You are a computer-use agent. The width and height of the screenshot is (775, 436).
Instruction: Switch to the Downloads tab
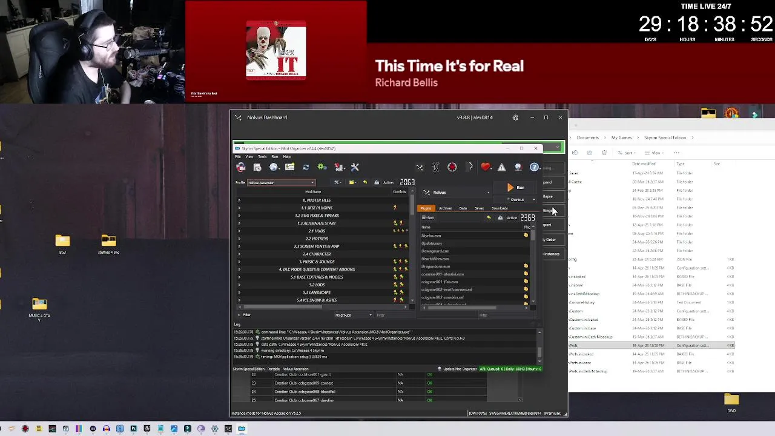(x=500, y=208)
